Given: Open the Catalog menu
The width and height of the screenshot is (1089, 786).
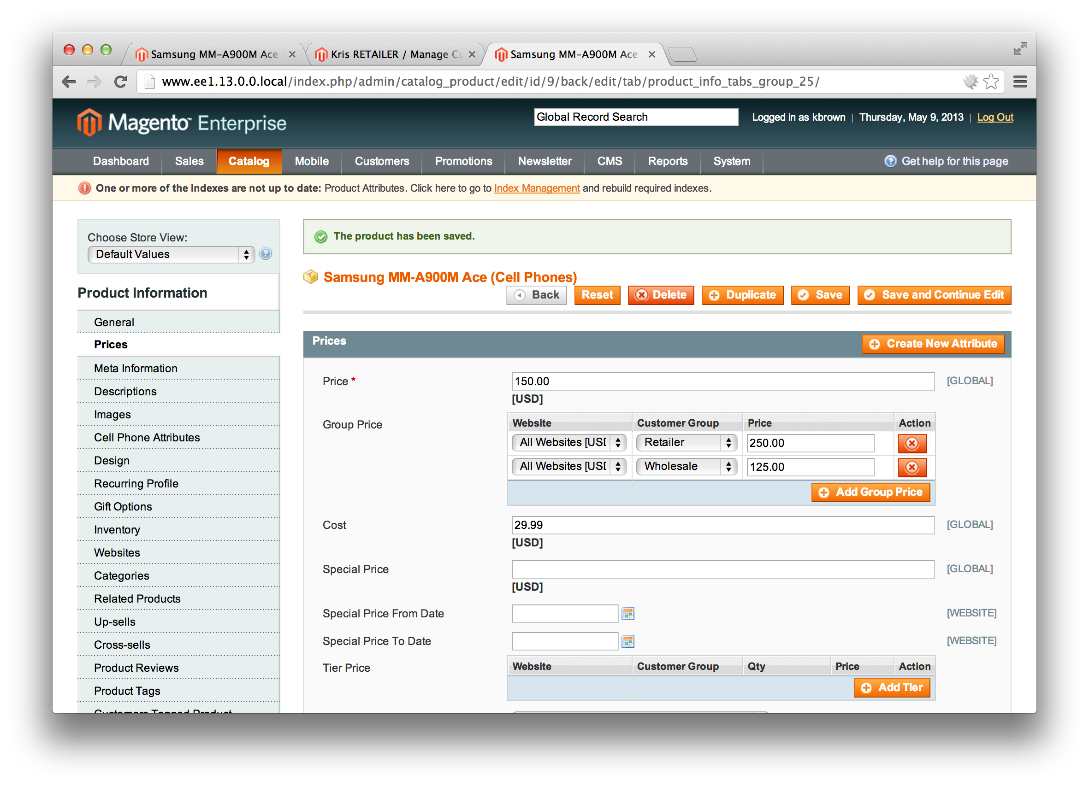Looking at the screenshot, I should 249,161.
